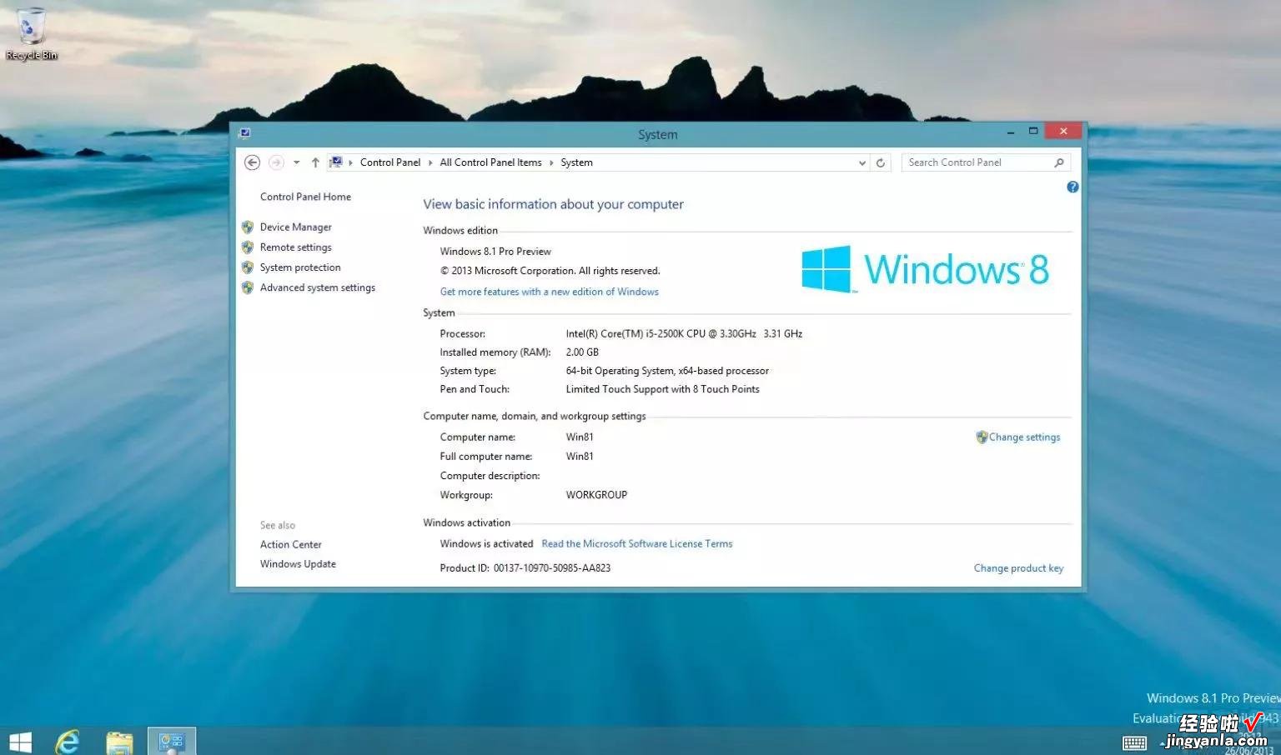
Task: Follow 'Get more features with a new edition' link
Action: (550, 292)
